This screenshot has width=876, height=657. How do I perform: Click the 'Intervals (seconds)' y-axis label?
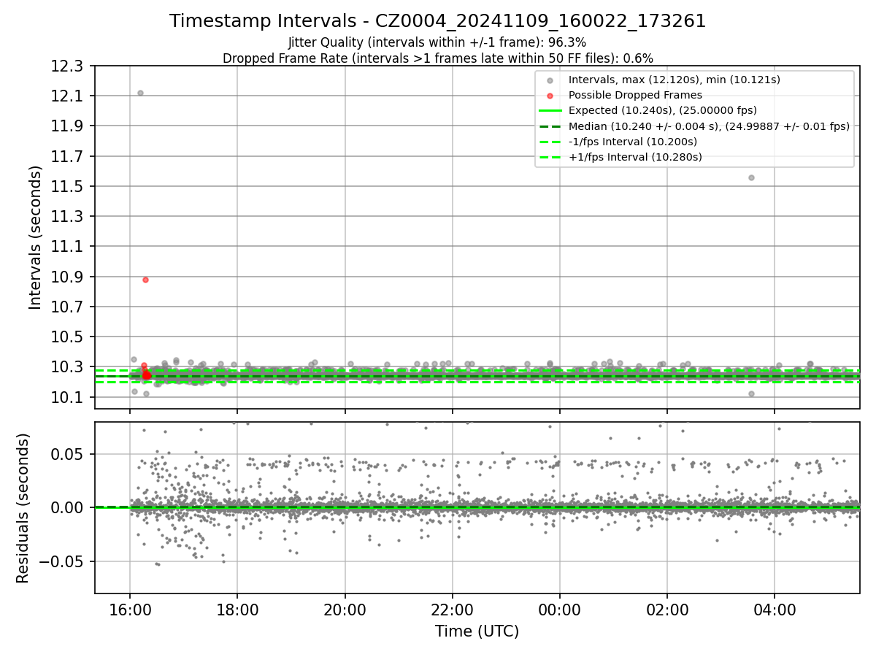coord(36,237)
